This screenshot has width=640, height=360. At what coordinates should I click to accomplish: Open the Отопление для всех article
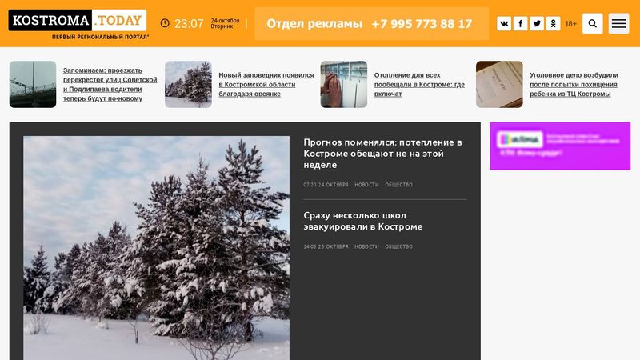point(419,85)
